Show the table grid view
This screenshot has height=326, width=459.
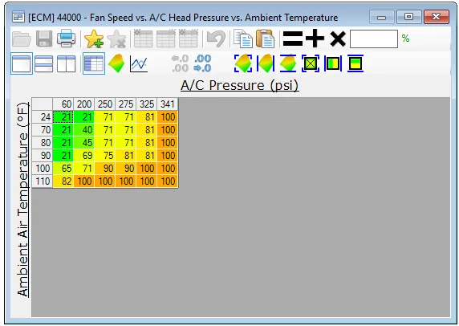[x=94, y=63]
